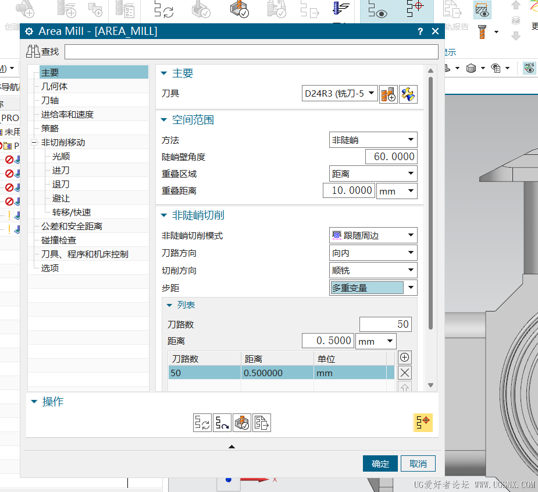Click the Verify tool path icon under 操作
The height and width of the screenshot is (492, 538).
tap(241, 423)
